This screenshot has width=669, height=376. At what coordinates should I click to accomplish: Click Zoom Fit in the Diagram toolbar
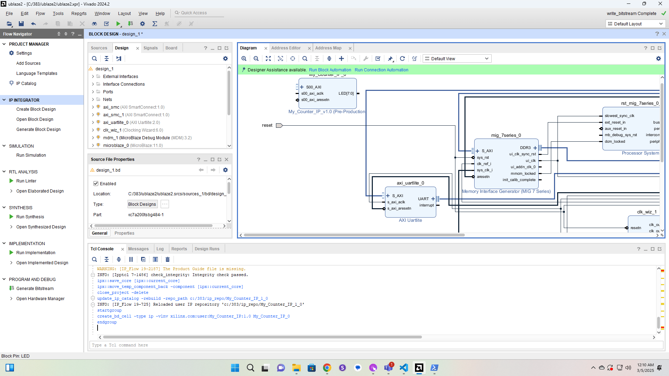point(268,58)
